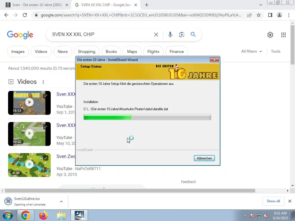Image resolution: width=295 pixels, height=221 pixels.
Task: Close the downloads bar
Action: point(290,201)
